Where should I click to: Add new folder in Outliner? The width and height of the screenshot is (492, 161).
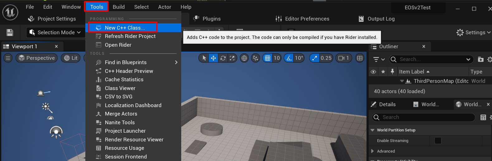480,59
